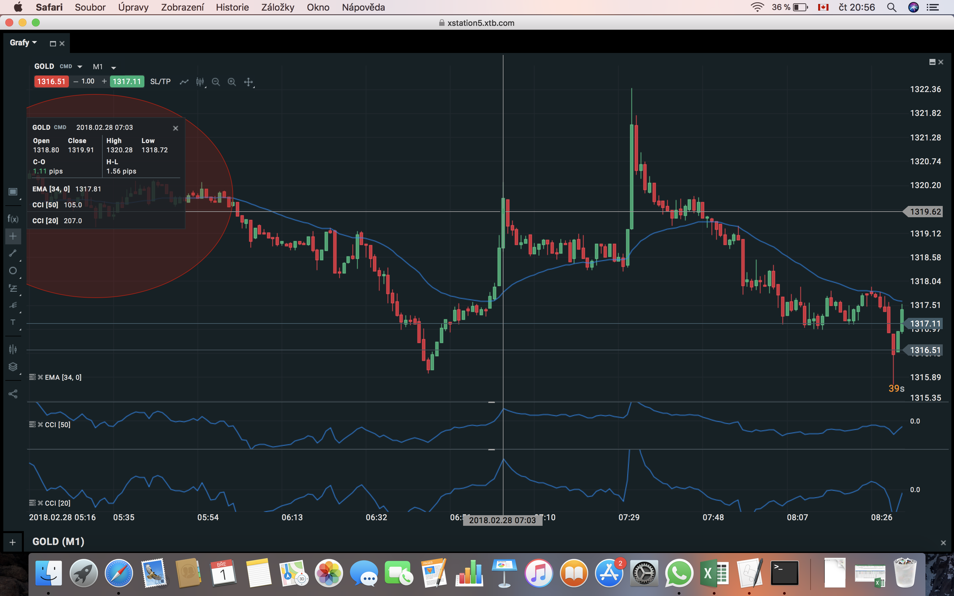Zoom in the chart with magnifier
954x596 pixels.
coord(232,82)
